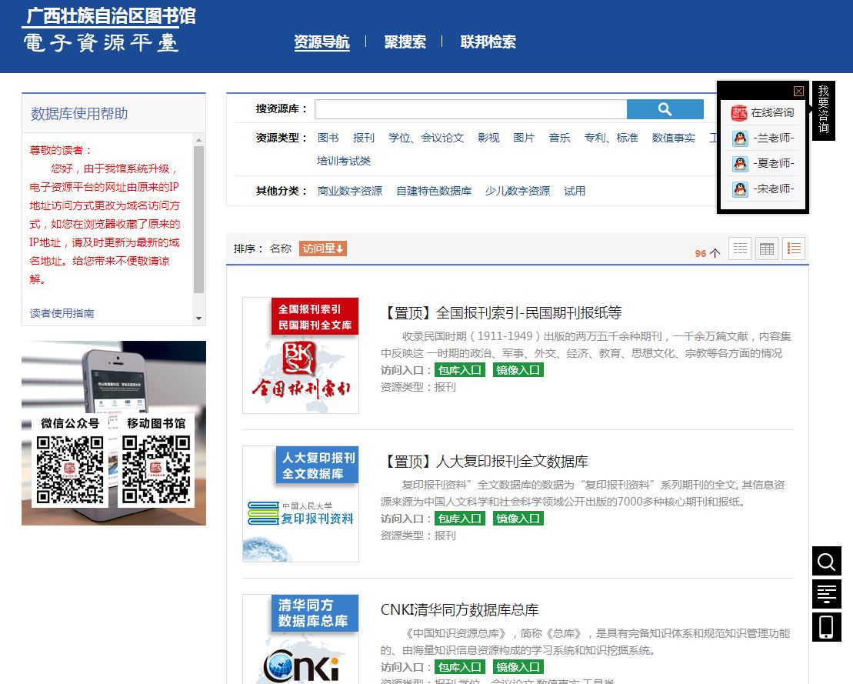Switch to table grid view icon
Screen dimensions: 853x684
[767, 249]
